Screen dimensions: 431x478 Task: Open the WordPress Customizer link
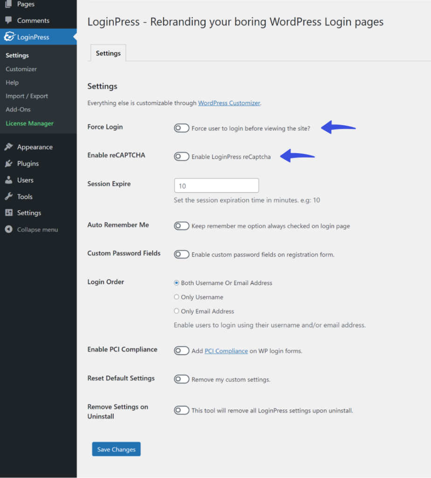click(229, 103)
